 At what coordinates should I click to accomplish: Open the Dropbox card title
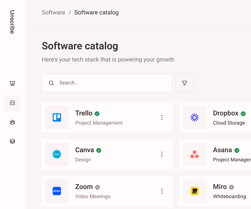(x=226, y=113)
